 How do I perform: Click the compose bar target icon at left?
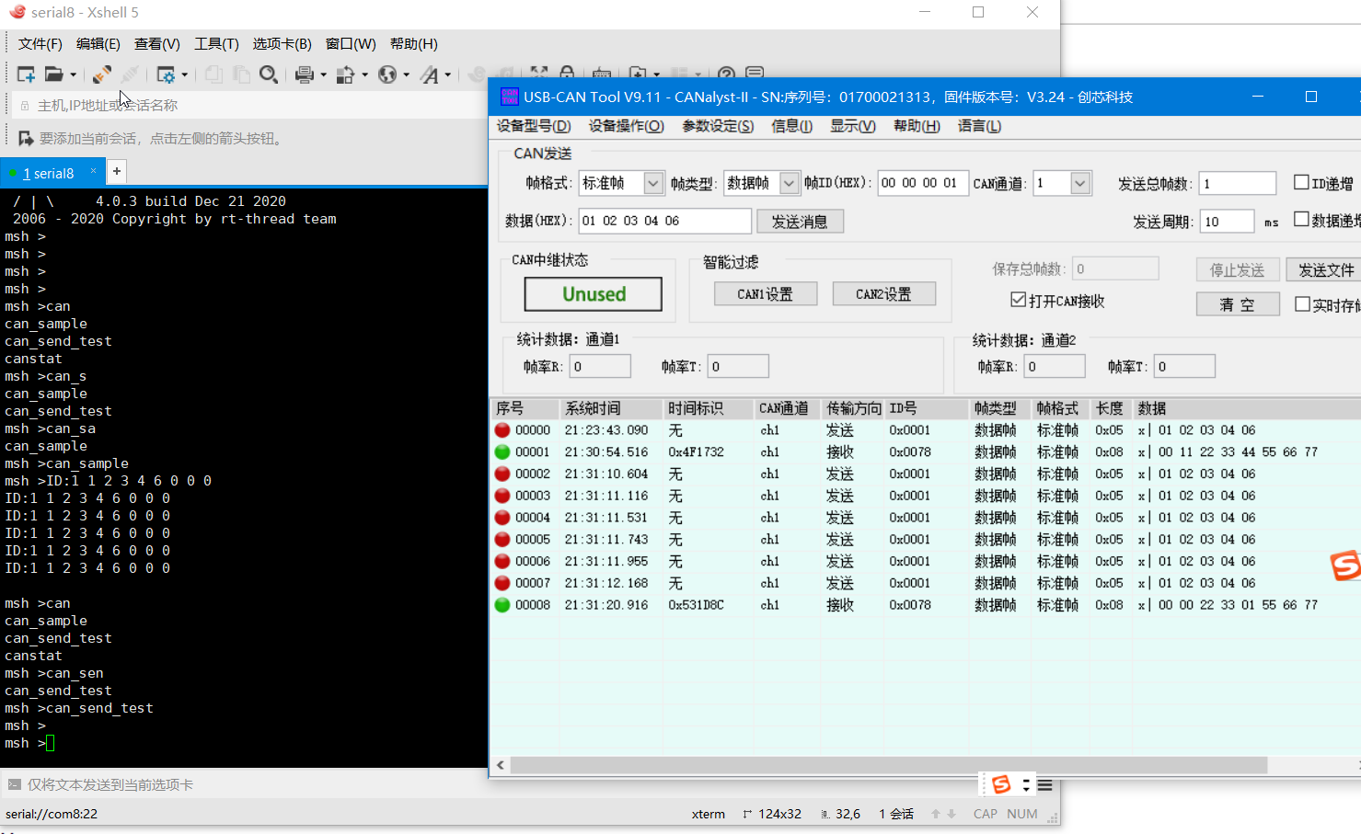(14, 784)
